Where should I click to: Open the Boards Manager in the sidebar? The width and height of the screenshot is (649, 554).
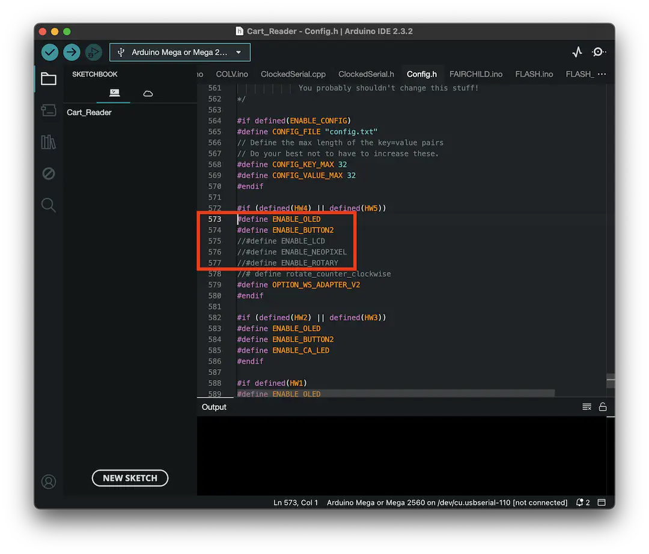49,110
